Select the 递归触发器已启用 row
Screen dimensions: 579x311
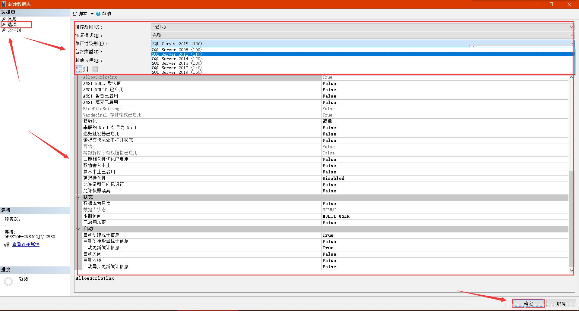pos(325,134)
